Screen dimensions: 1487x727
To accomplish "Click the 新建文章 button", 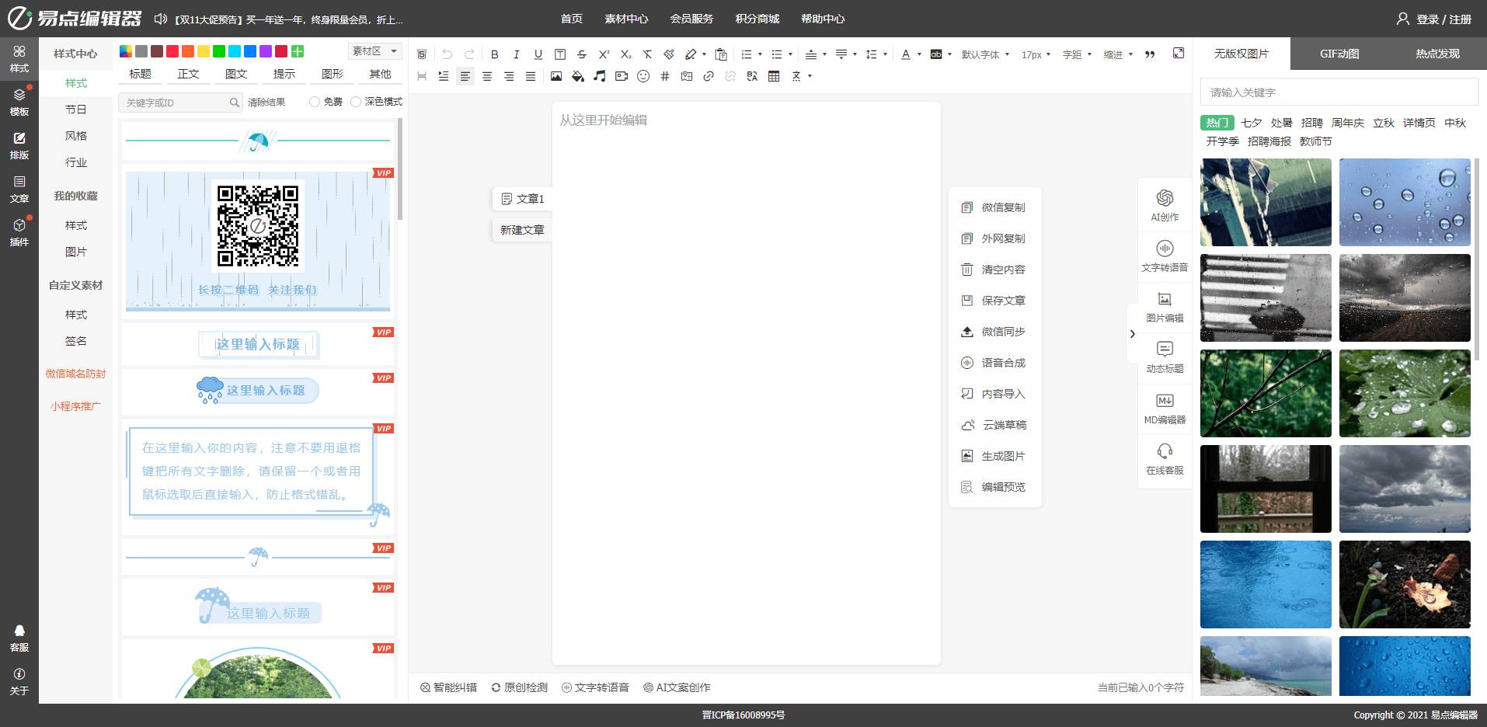I will (x=522, y=230).
